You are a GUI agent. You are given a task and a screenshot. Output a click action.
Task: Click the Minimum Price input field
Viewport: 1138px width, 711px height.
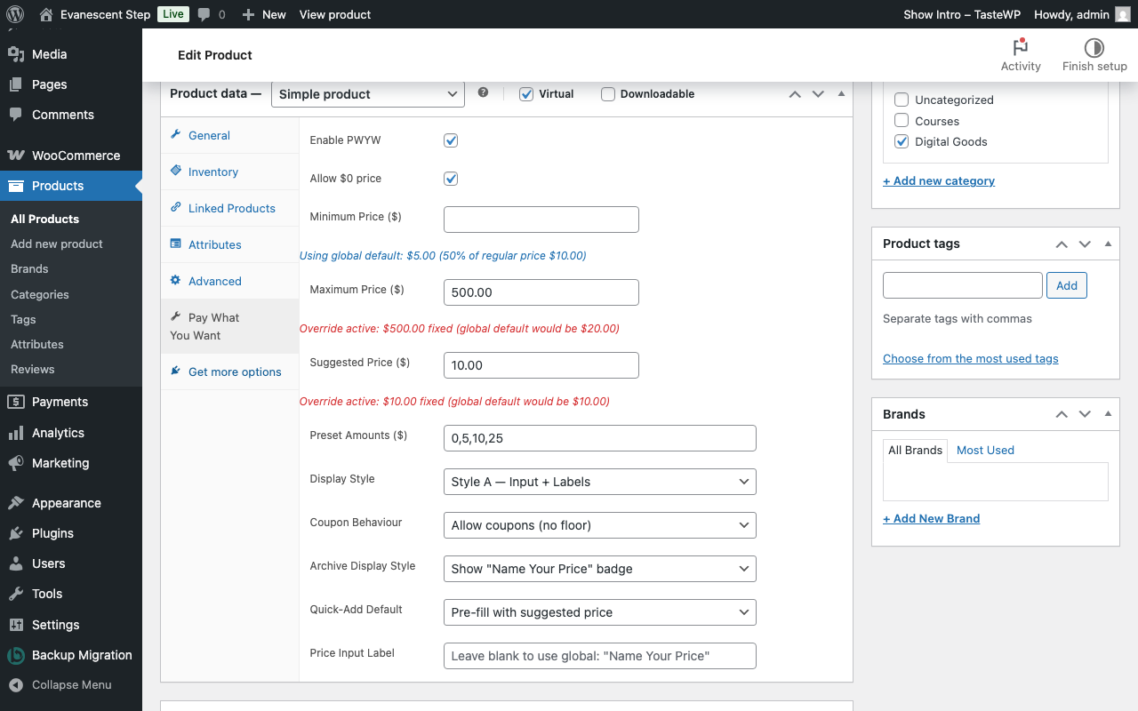541,220
